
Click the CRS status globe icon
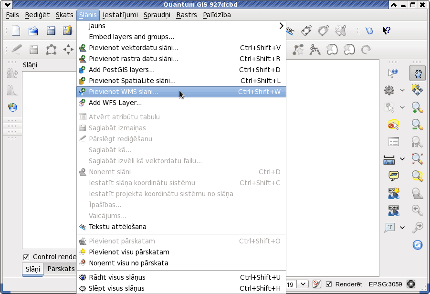411,284
